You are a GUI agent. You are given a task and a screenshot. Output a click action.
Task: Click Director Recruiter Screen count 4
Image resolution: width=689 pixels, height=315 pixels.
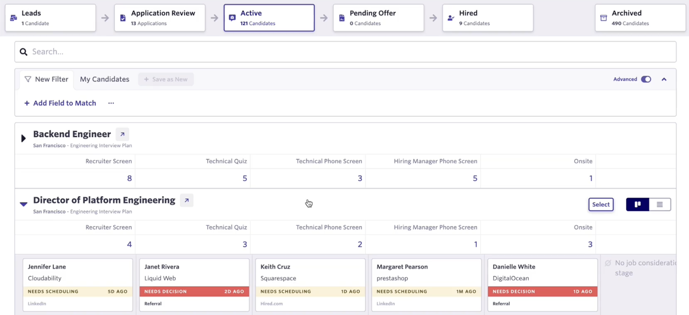(129, 244)
